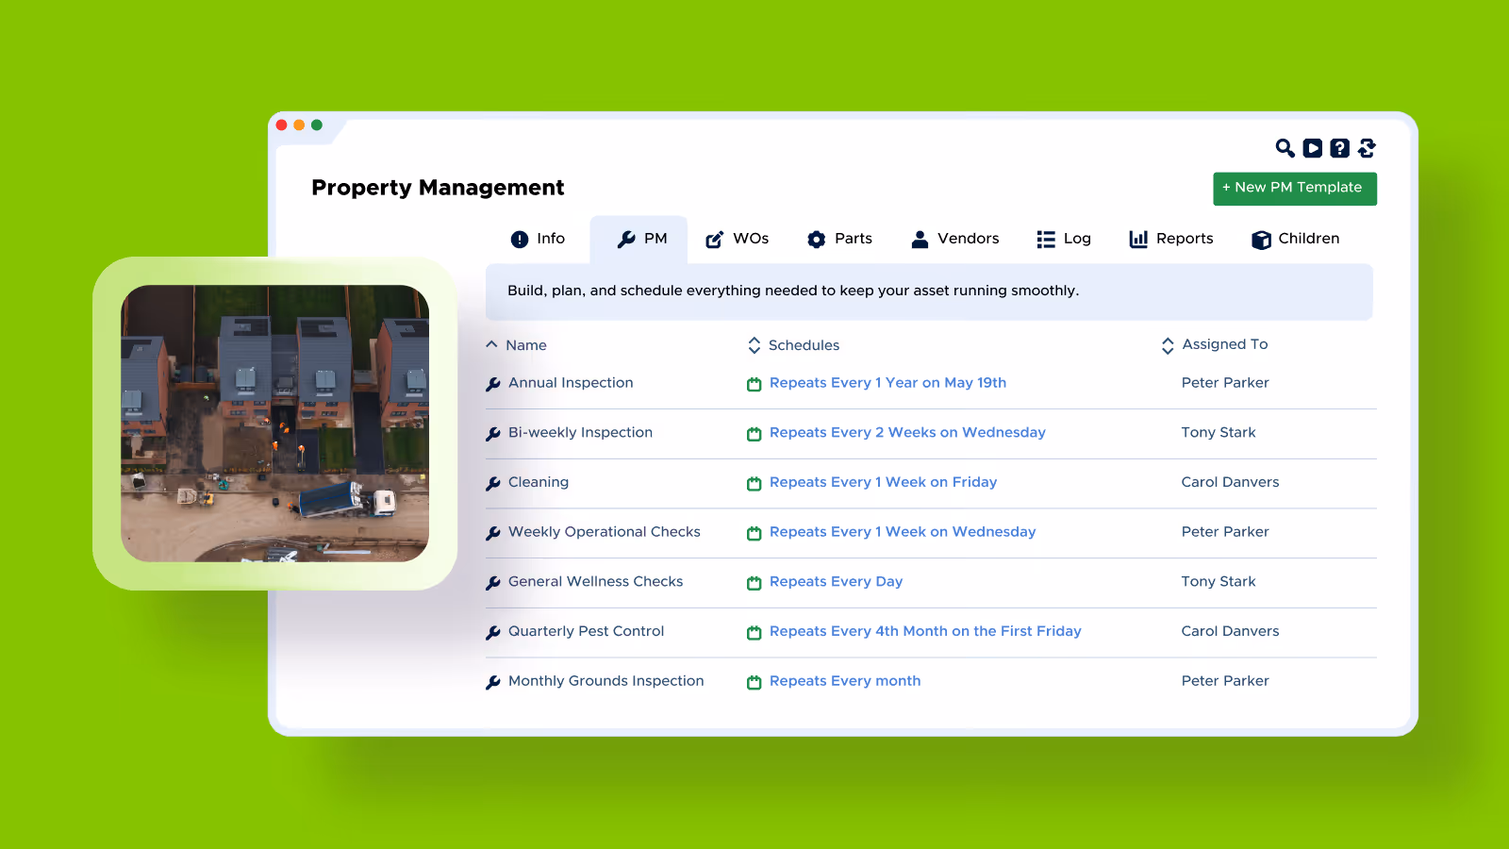Open the Repeats Every 1 Year on May 19th schedule
Screen dimensions: 1509x849
(x=887, y=383)
